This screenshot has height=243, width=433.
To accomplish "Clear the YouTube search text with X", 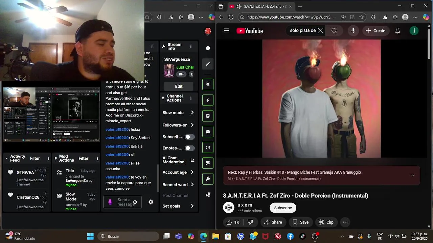I will pos(320,31).
